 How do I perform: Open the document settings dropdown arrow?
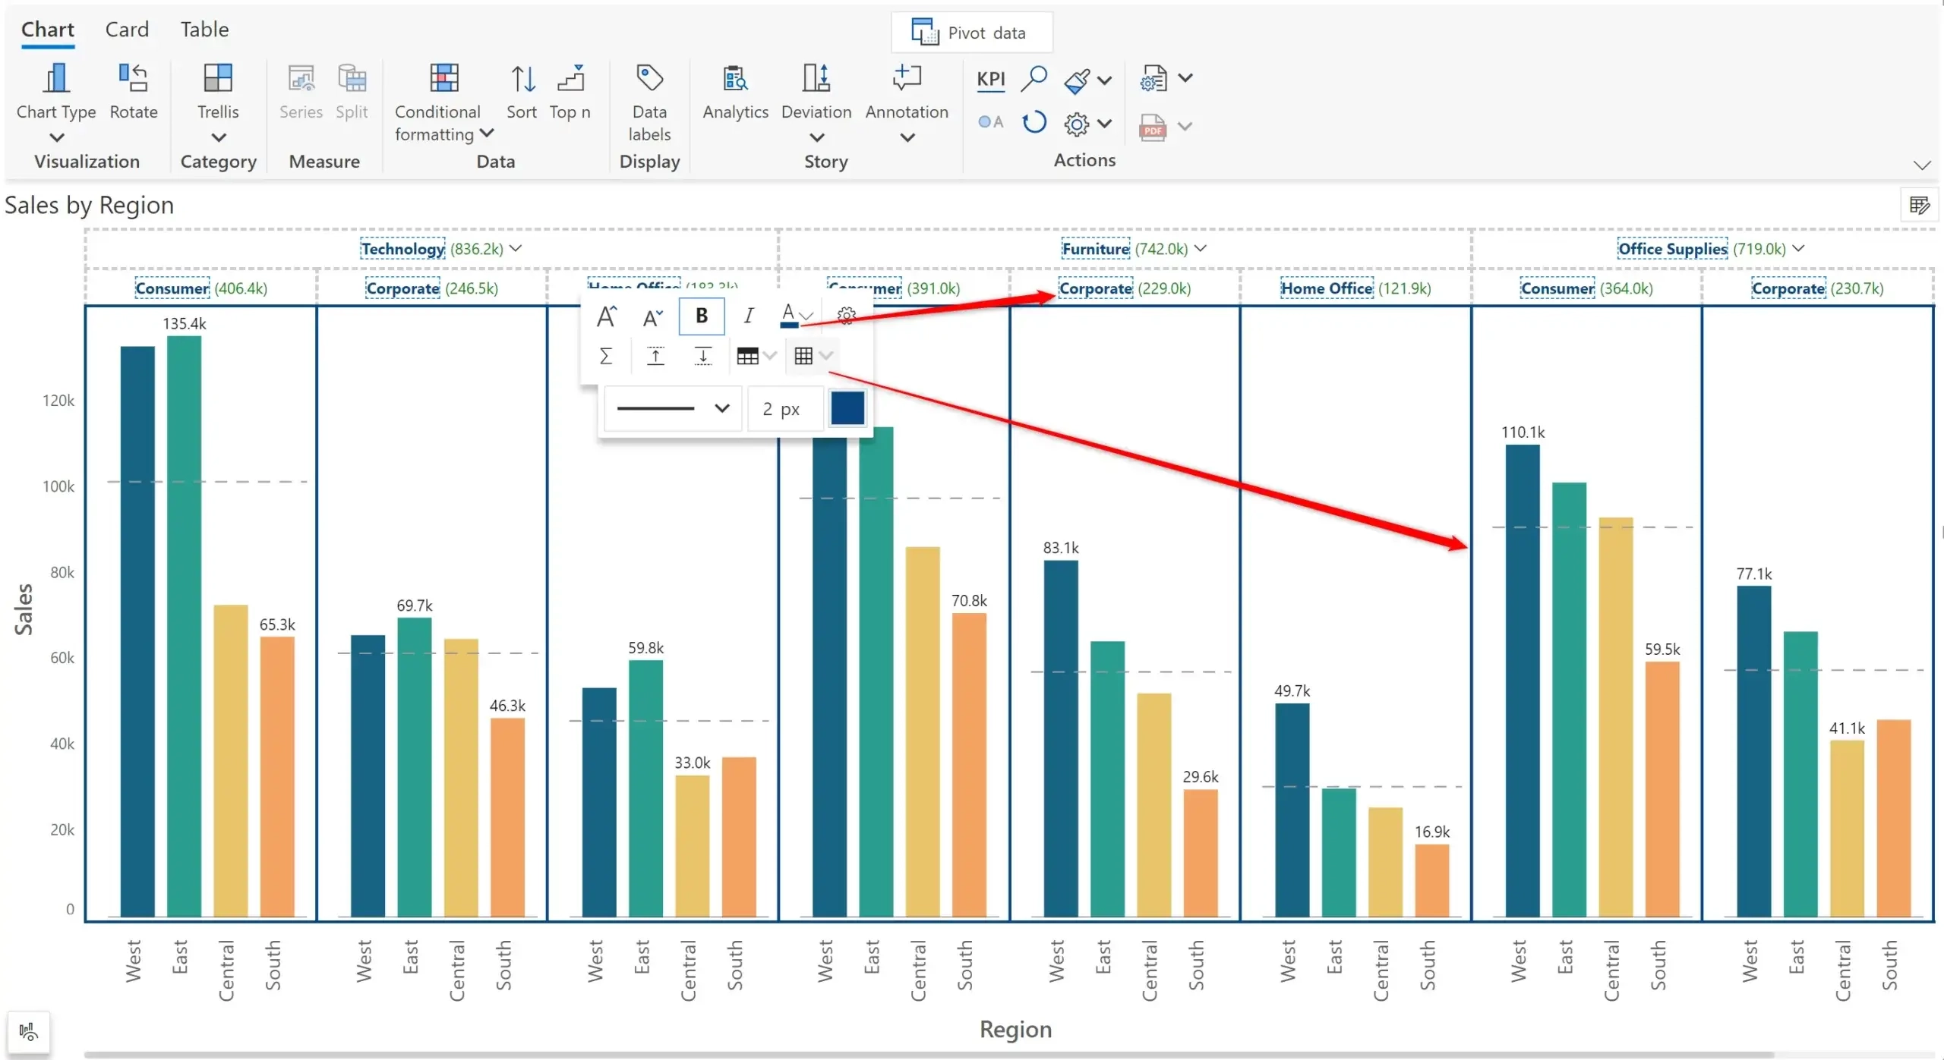pos(1185,77)
